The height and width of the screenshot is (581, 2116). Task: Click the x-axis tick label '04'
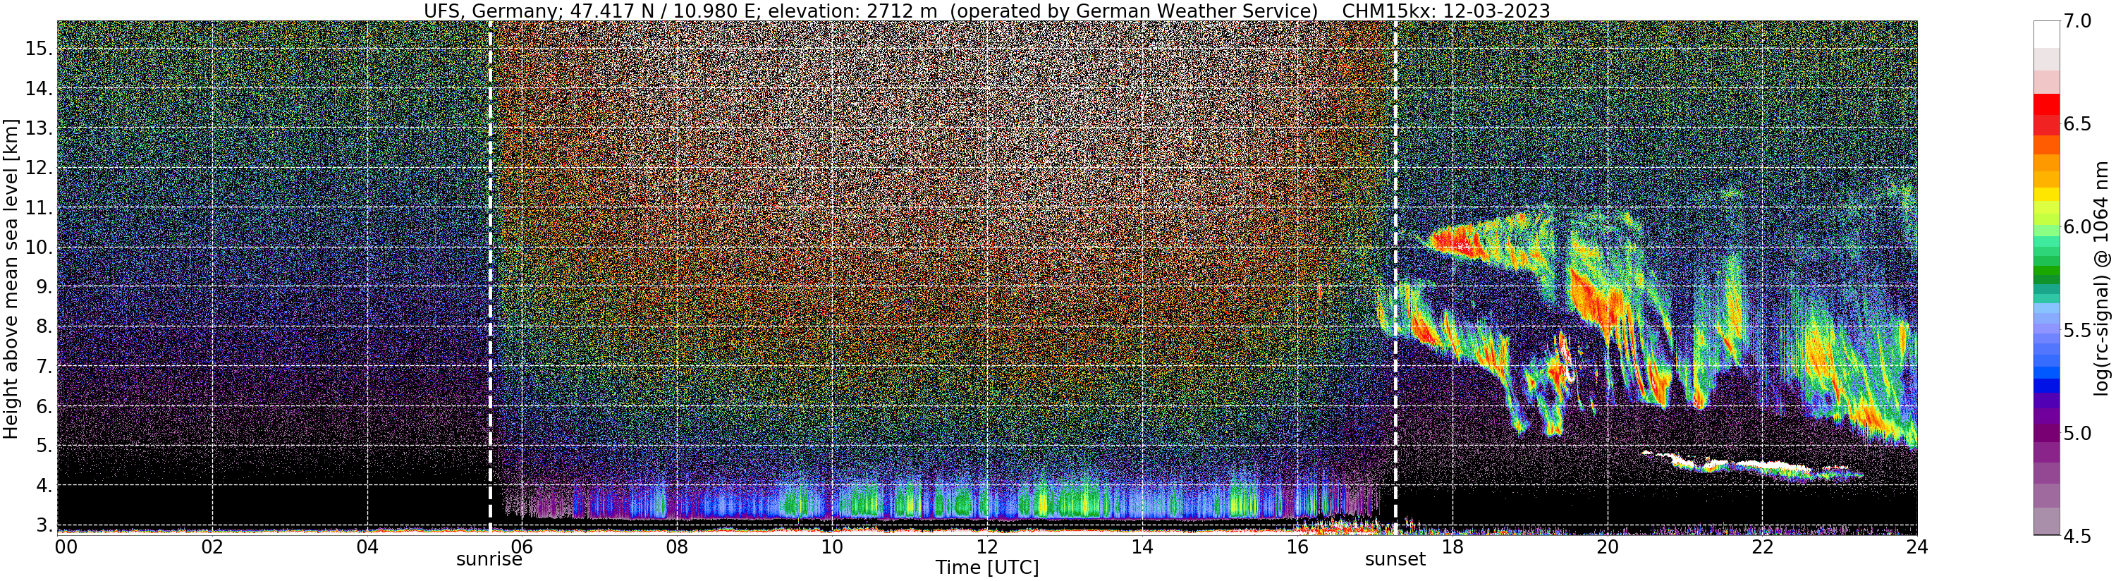click(368, 546)
